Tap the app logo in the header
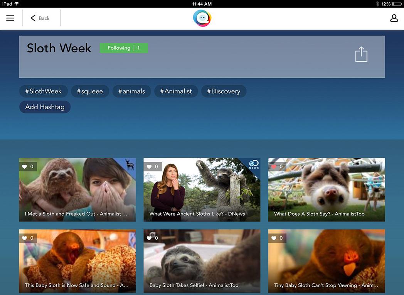404x295 pixels. [202, 18]
